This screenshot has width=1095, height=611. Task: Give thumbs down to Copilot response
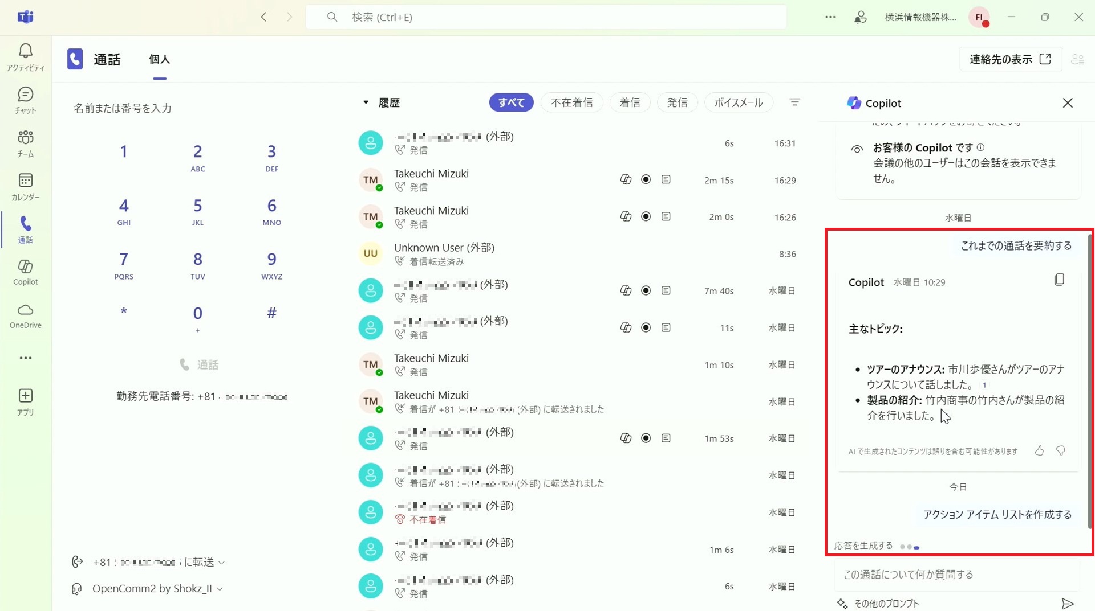[1060, 451]
